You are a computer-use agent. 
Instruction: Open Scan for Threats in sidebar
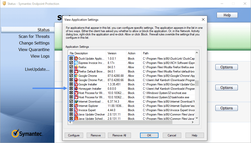click(34, 36)
